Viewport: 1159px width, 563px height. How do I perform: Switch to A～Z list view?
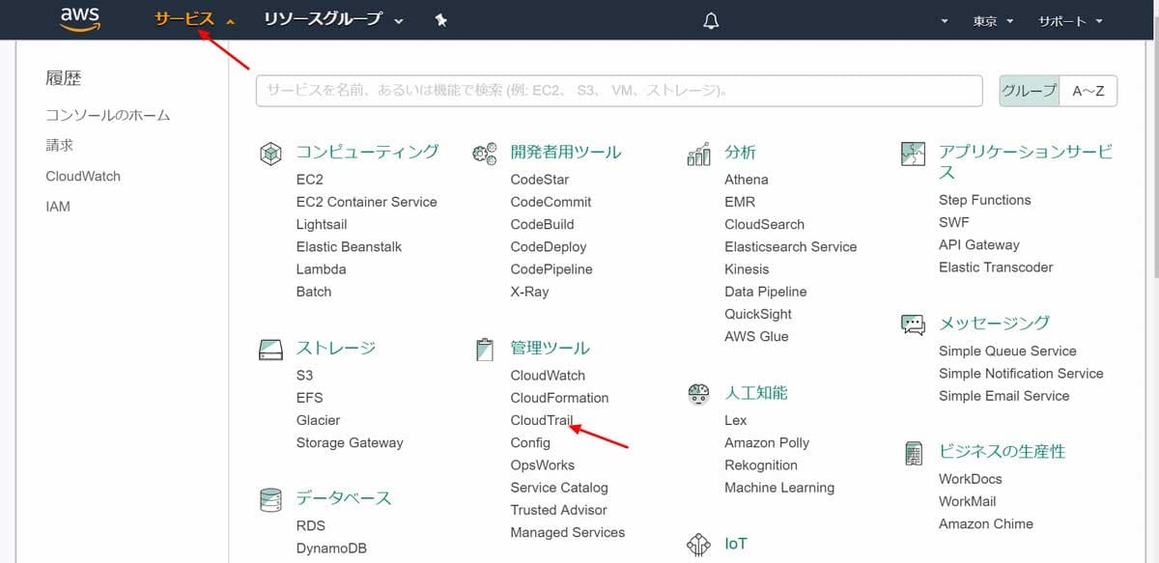(1089, 91)
